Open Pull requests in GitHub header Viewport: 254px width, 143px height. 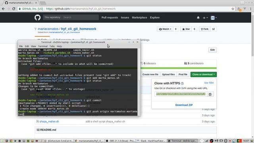(x=110, y=17)
